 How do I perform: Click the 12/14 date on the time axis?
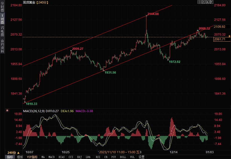(174, 152)
